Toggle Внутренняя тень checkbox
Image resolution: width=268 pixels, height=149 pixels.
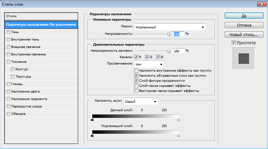point(8,40)
